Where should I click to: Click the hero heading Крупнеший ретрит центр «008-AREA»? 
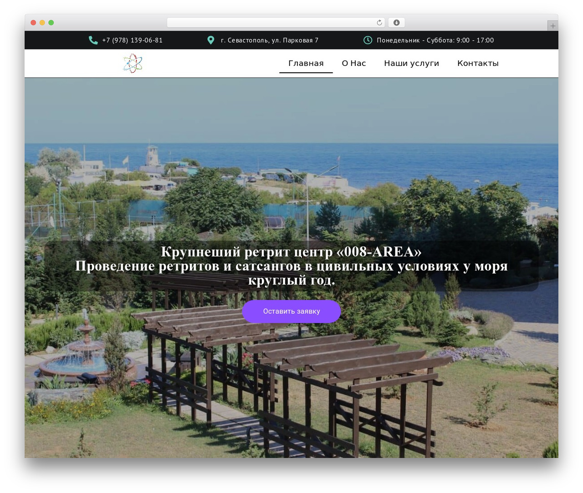(x=291, y=252)
